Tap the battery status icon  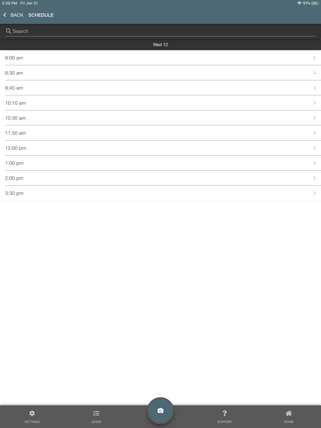315,3
